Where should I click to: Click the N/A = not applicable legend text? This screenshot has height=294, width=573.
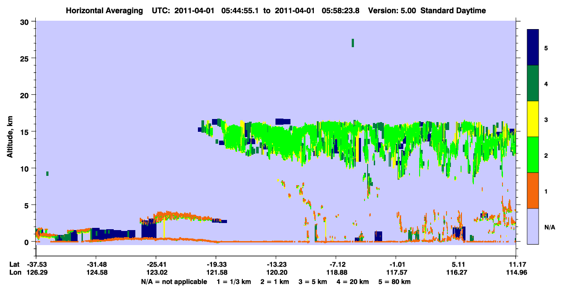pyautogui.click(x=174, y=282)
